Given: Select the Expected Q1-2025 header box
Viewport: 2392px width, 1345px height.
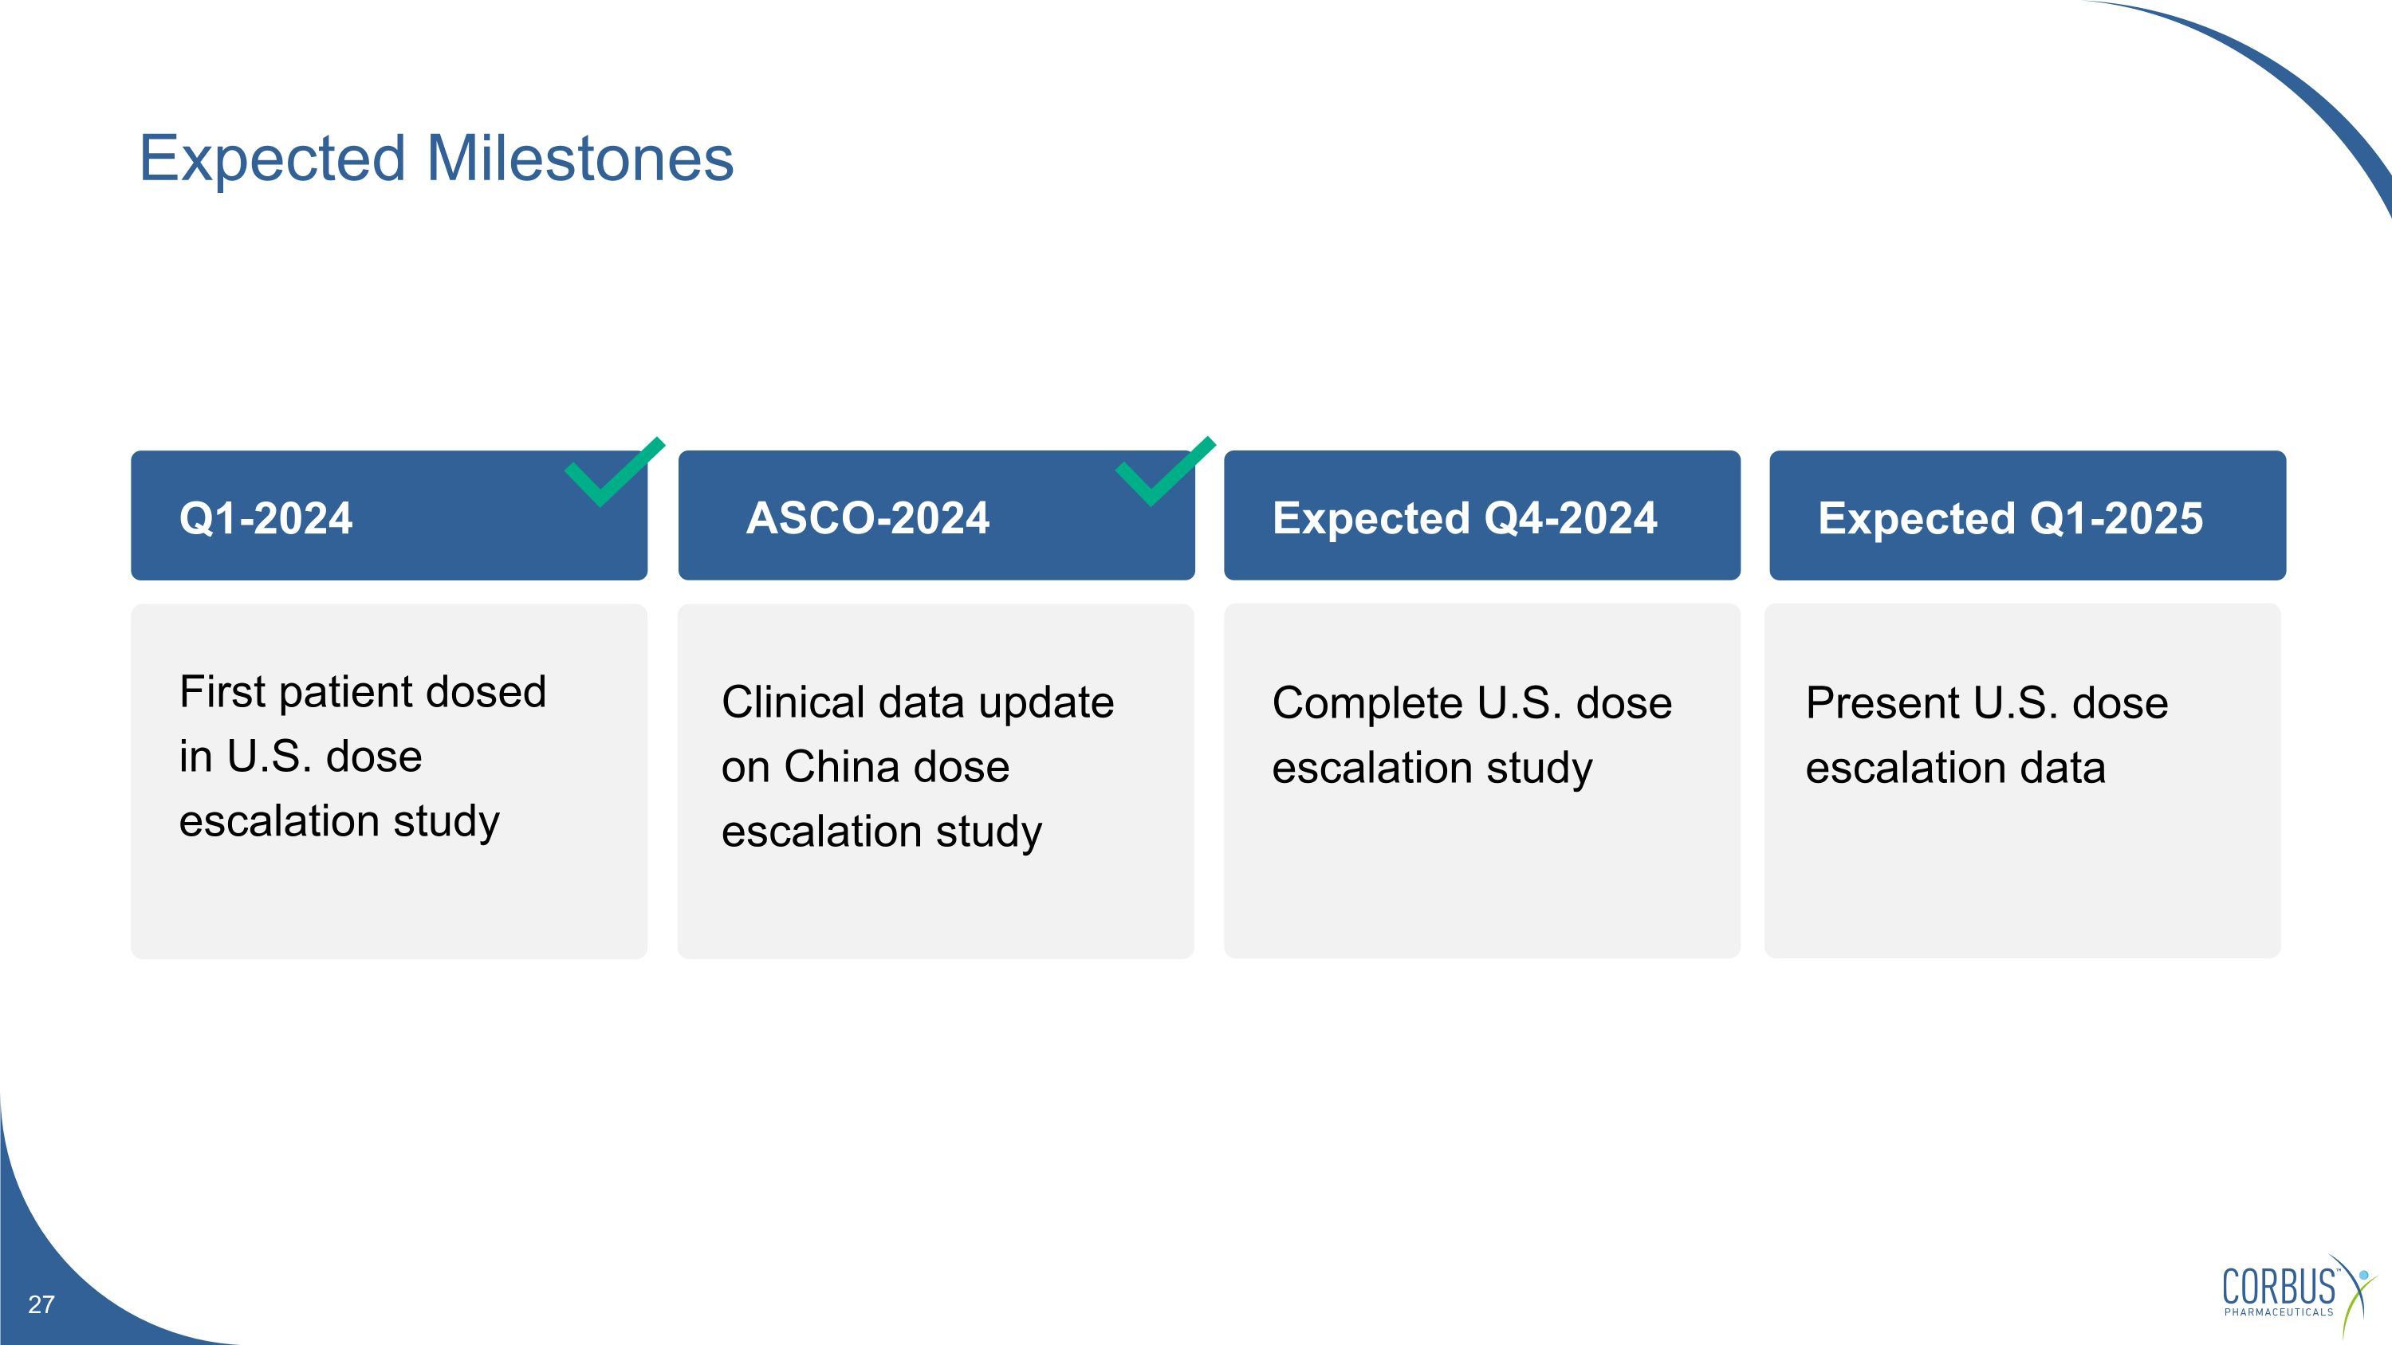Looking at the screenshot, I should pos(2027,516).
